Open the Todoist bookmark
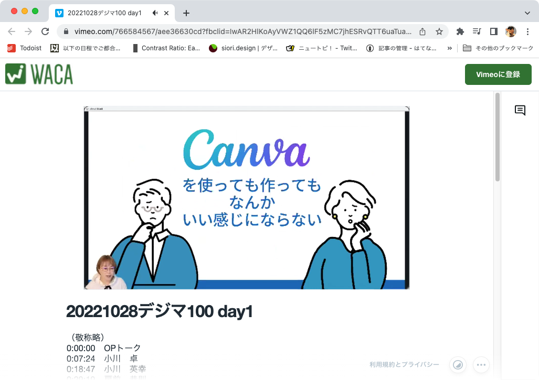 pos(25,48)
